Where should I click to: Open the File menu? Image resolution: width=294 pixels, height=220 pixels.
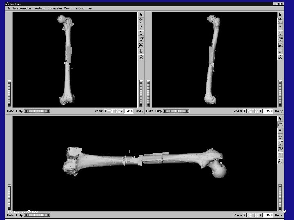click(x=8, y=8)
